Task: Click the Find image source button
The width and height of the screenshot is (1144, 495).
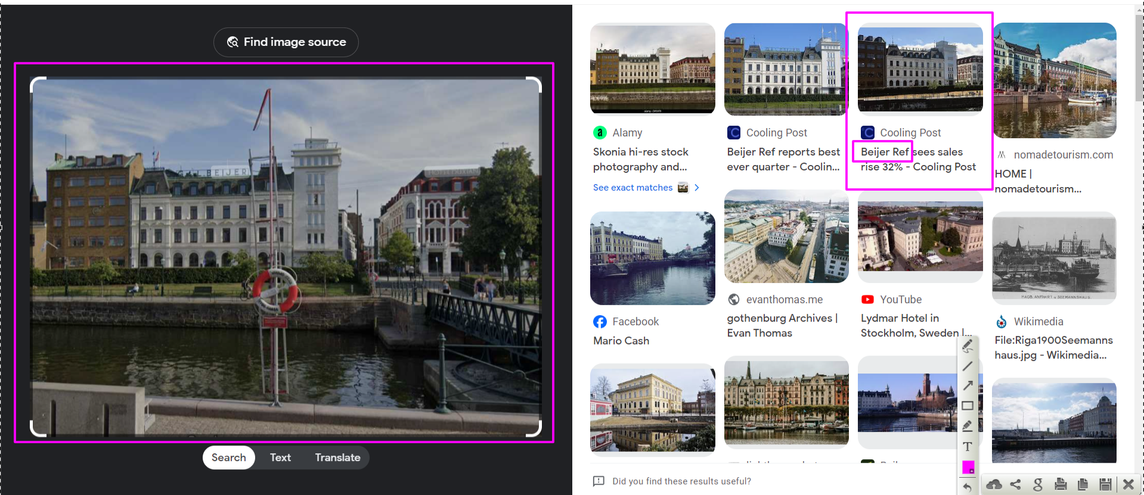Action: (x=286, y=42)
